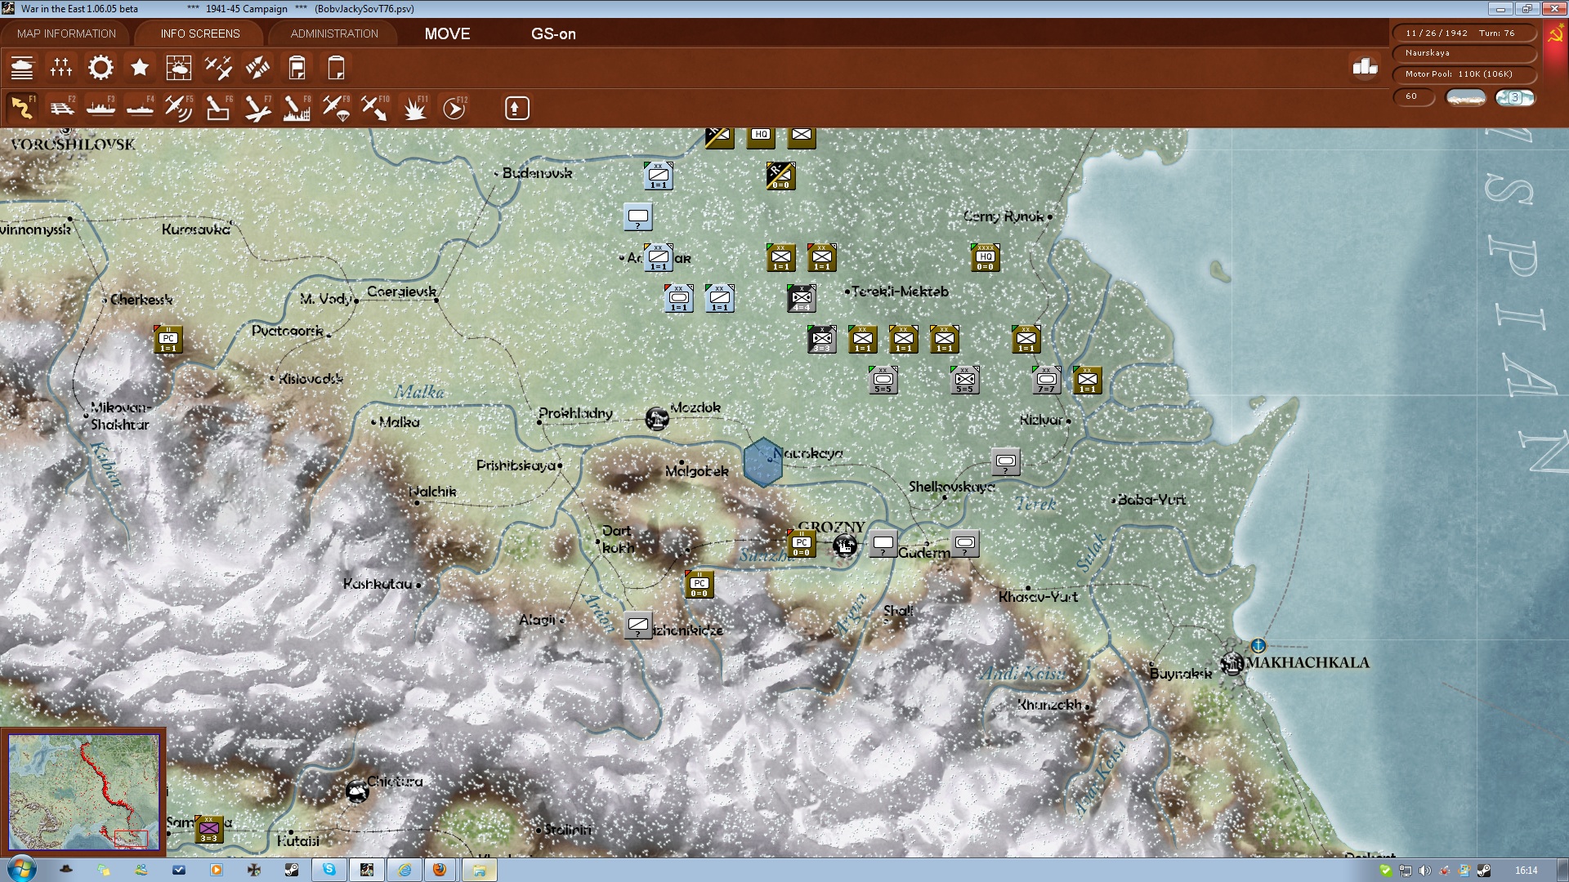Click the Grozny city factory icon
Screen dimensions: 1569x882
[x=844, y=545]
